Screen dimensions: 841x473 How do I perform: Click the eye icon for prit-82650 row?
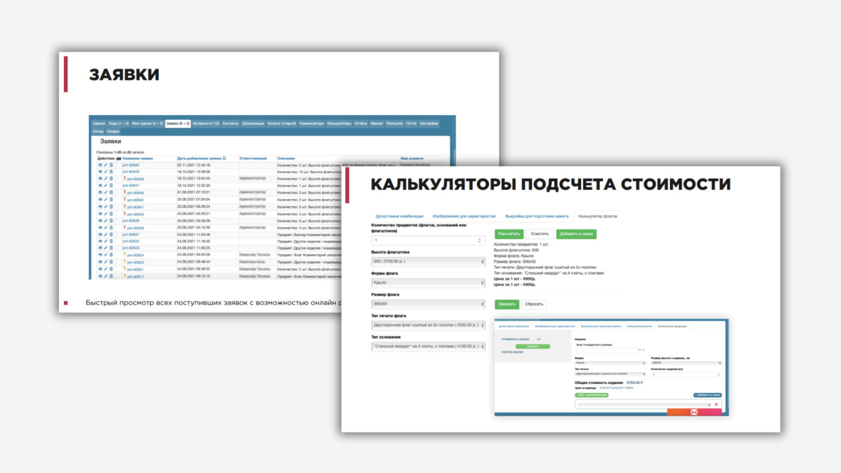pos(100,165)
